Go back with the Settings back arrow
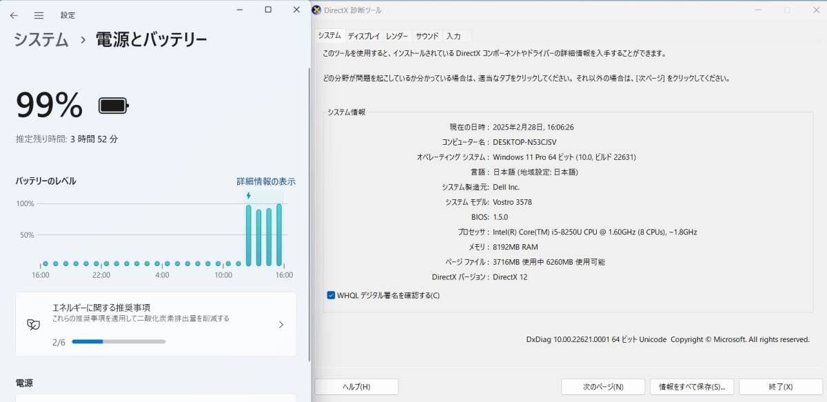 (14, 15)
